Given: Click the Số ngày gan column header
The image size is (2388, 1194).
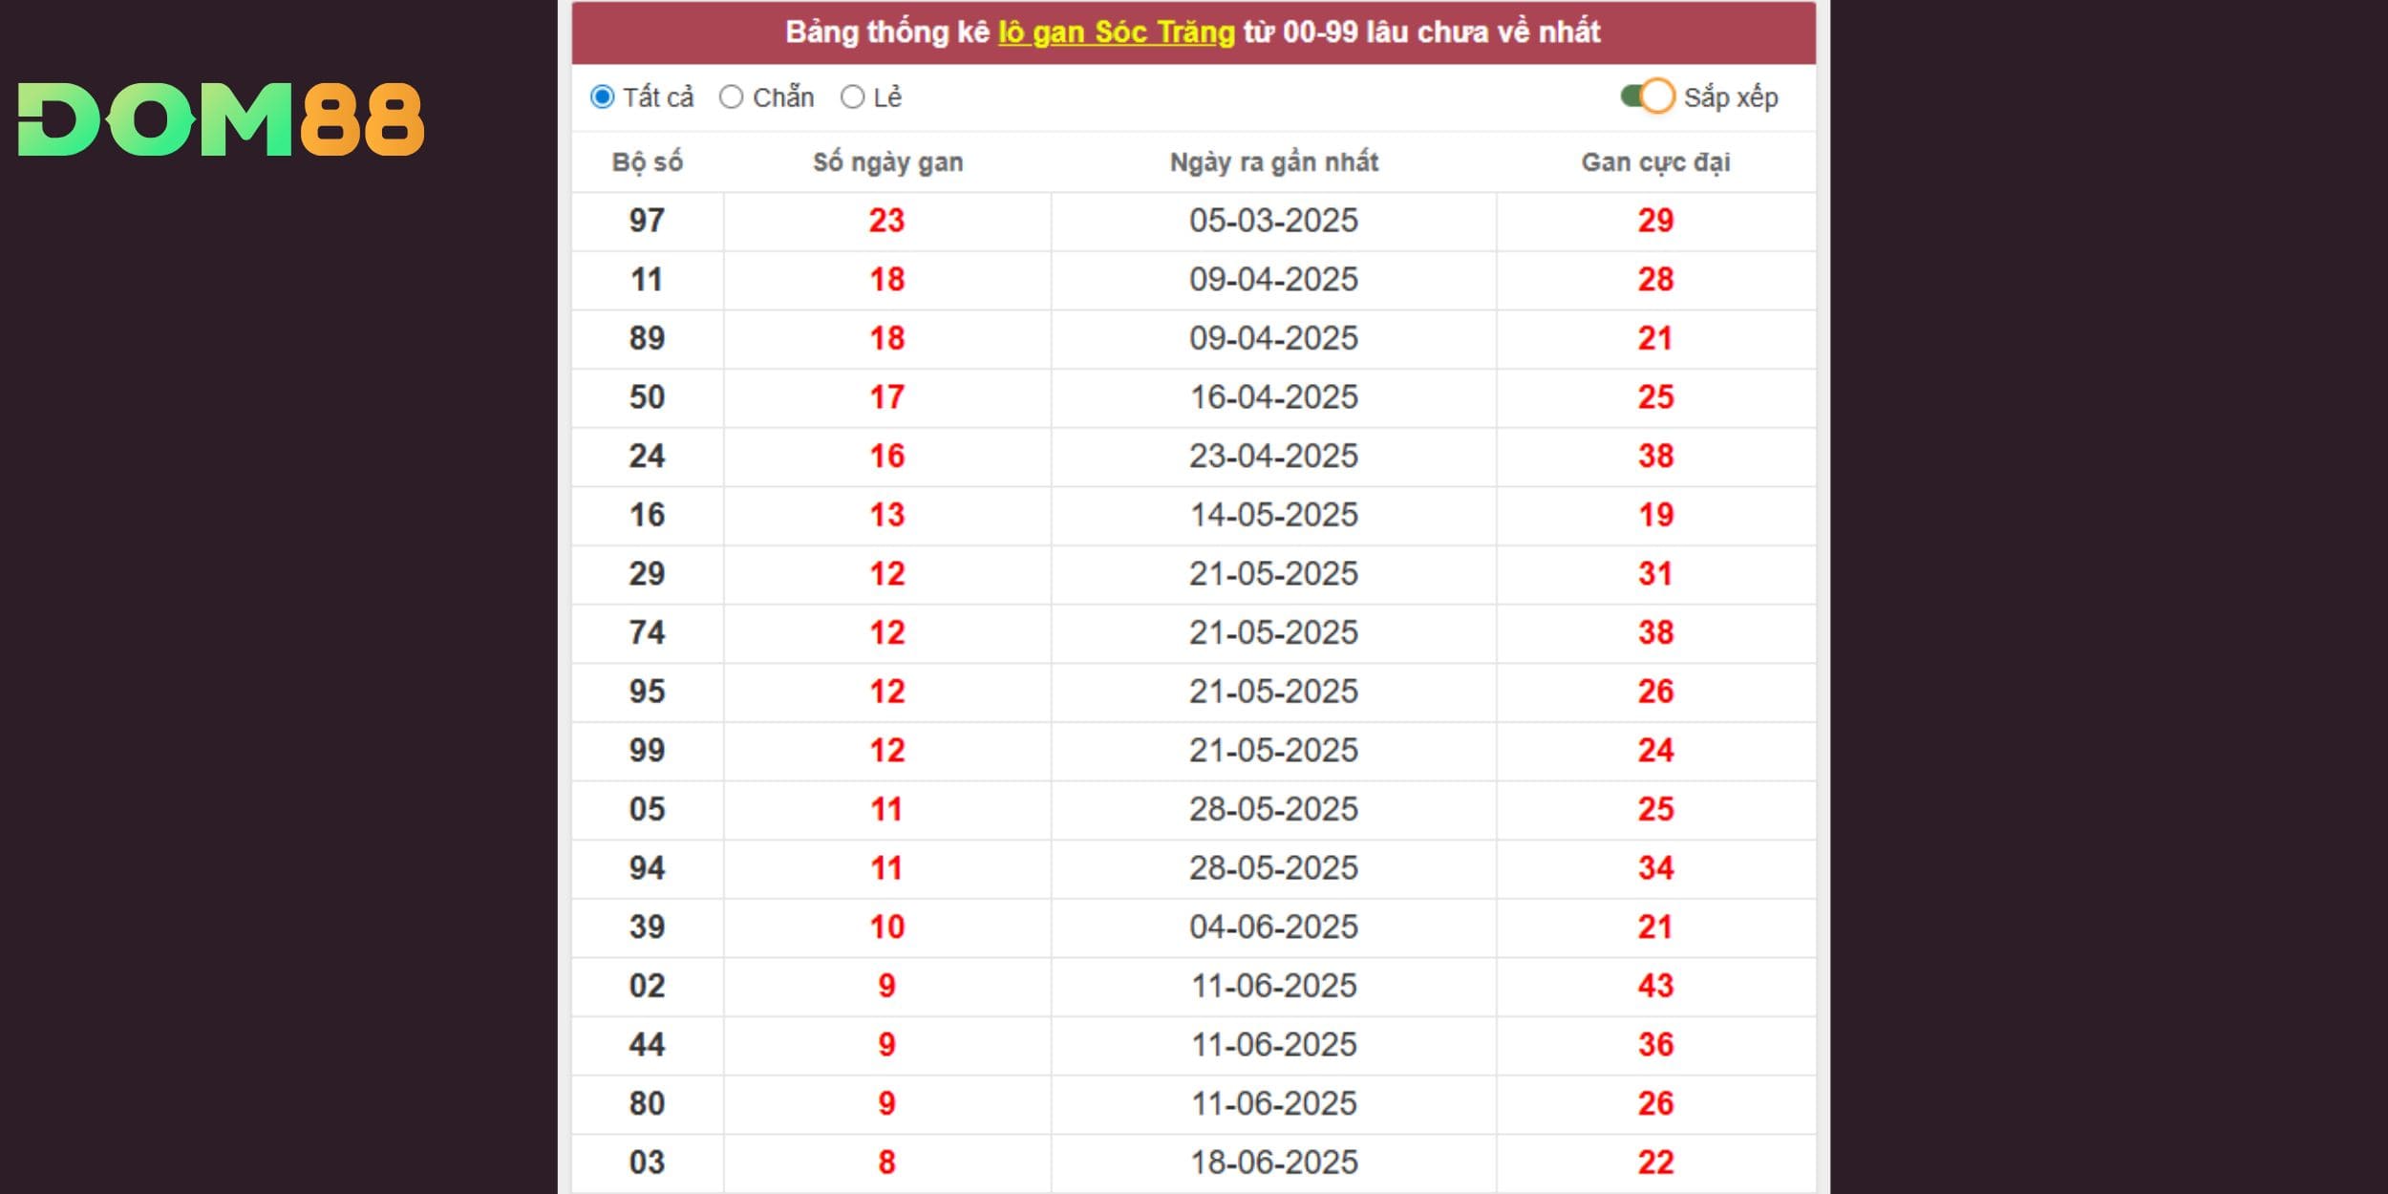Looking at the screenshot, I should click(x=887, y=162).
